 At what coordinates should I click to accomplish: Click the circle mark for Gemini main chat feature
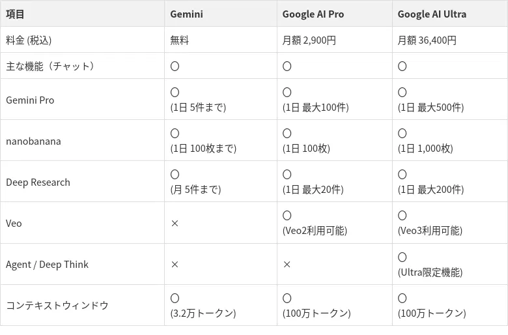pos(175,66)
